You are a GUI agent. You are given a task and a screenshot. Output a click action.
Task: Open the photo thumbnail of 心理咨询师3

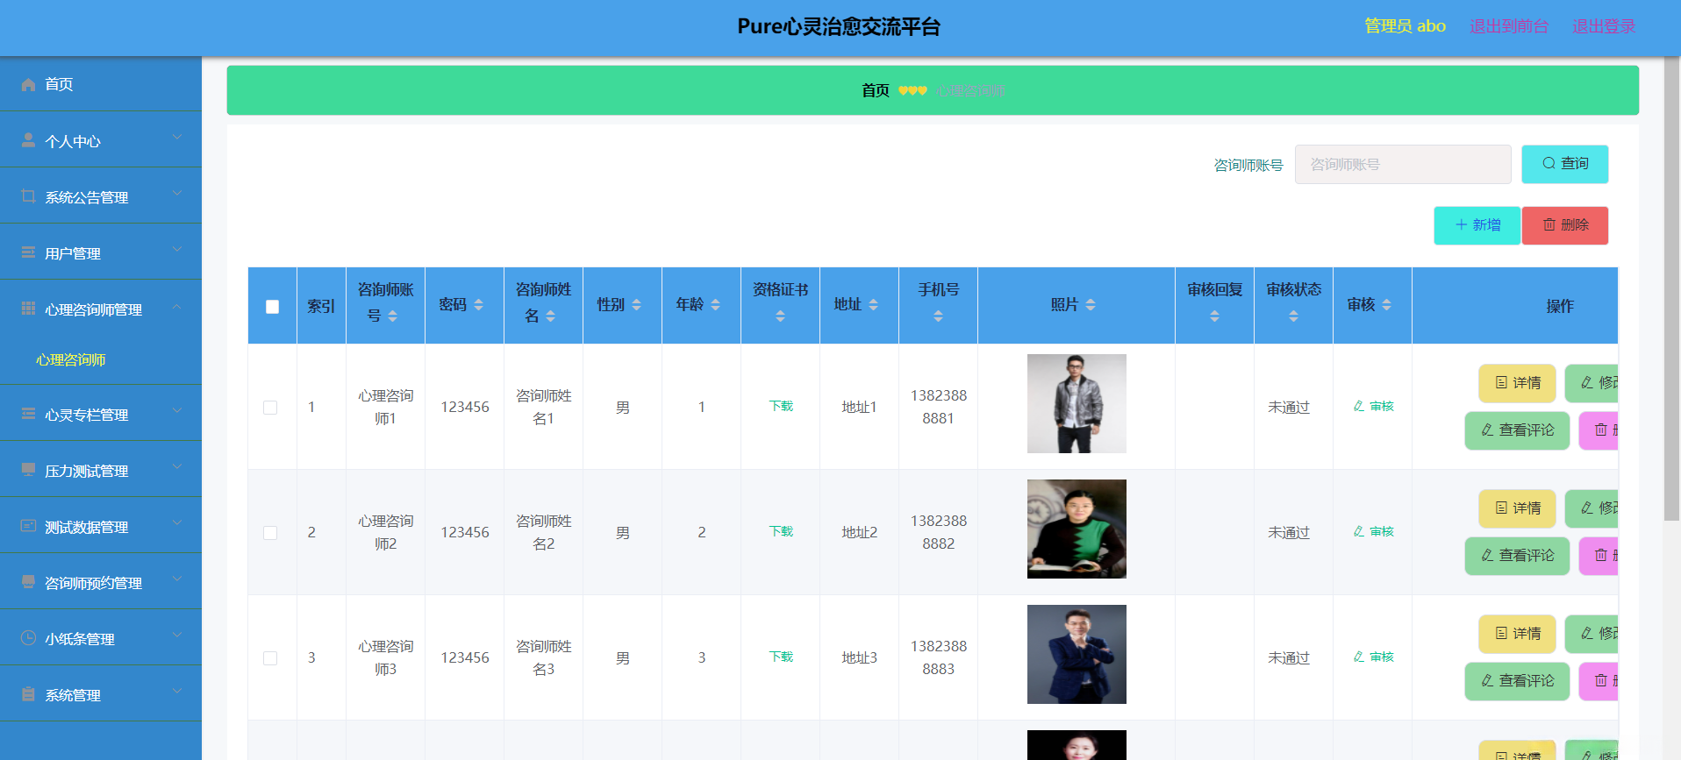click(1077, 655)
